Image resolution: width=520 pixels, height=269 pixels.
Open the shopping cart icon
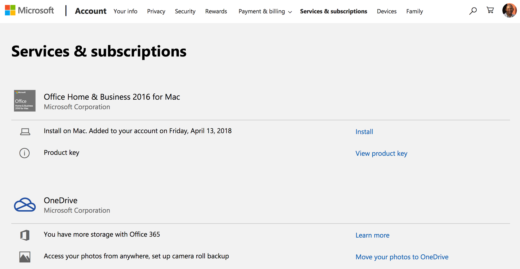[x=490, y=10]
